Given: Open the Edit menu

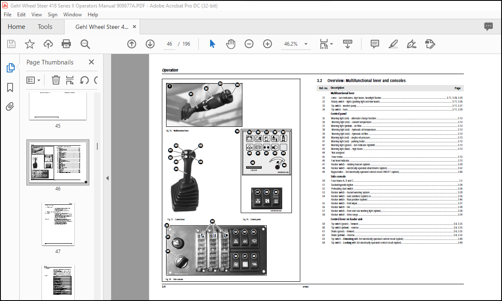Looking at the screenshot, I should pos(21,14).
